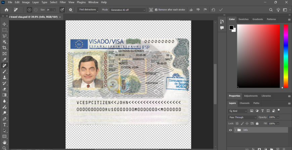Choose subtract from brush area mode
Image resolution: width=292 pixels, height=150 pixels.
tap(36, 10)
